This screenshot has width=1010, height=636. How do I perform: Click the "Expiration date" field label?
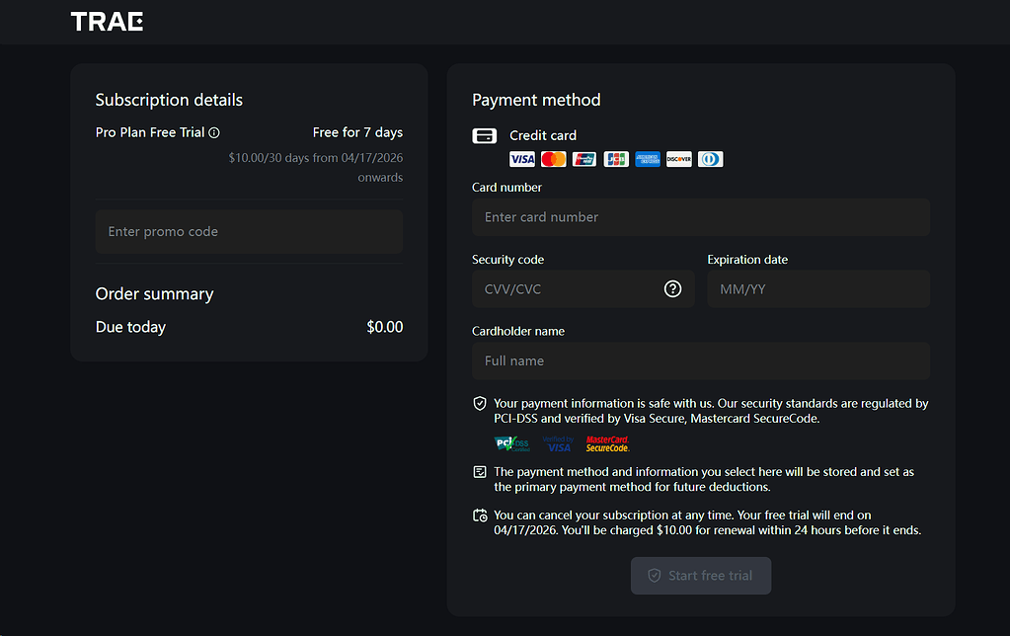[x=747, y=260]
